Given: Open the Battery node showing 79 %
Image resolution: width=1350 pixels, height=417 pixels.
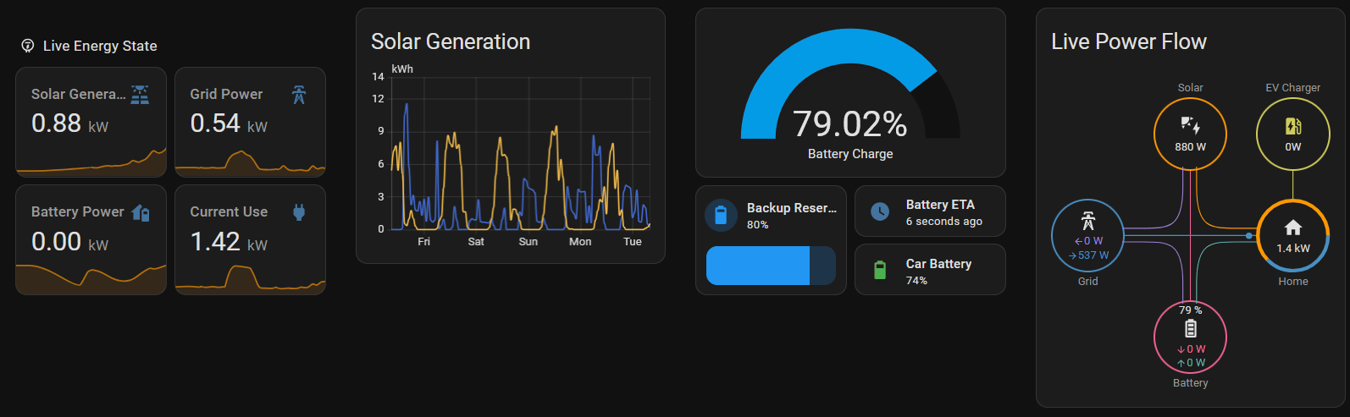Looking at the screenshot, I should [x=1190, y=337].
